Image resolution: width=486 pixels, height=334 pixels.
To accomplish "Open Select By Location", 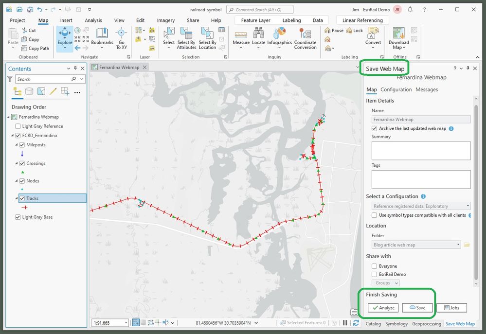I will pos(207,38).
